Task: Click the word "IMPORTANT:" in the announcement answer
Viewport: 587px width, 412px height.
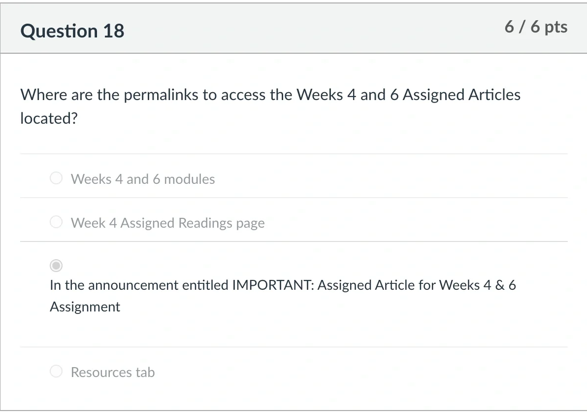Action: pos(273,285)
